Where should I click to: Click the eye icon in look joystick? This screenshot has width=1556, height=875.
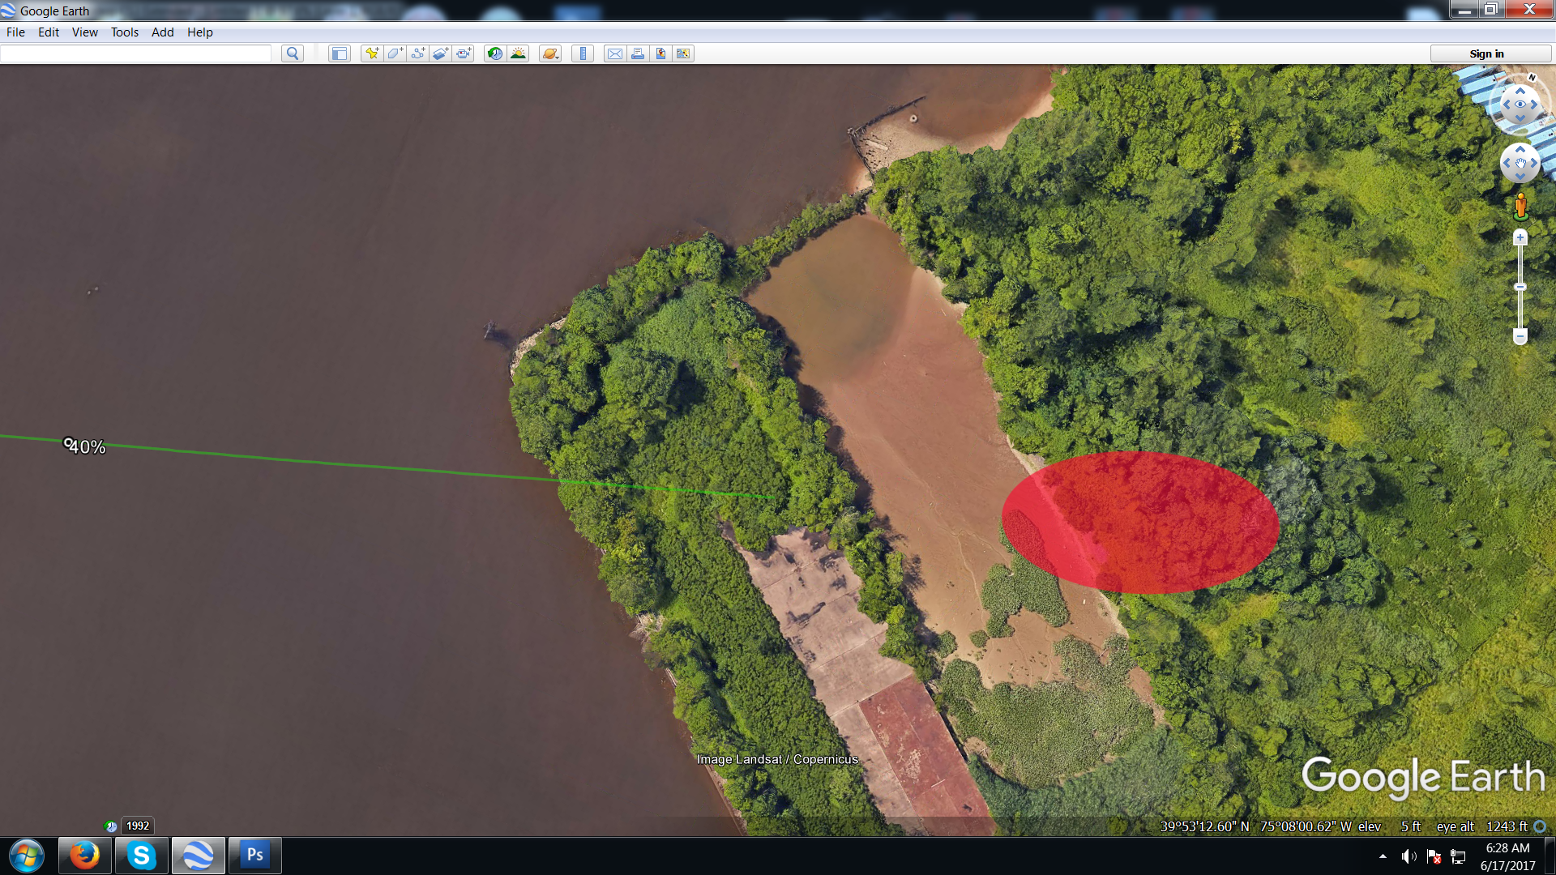[x=1520, y=105]
